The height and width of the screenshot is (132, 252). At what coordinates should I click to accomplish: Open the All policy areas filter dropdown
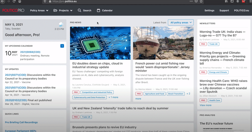coord(181,22)
